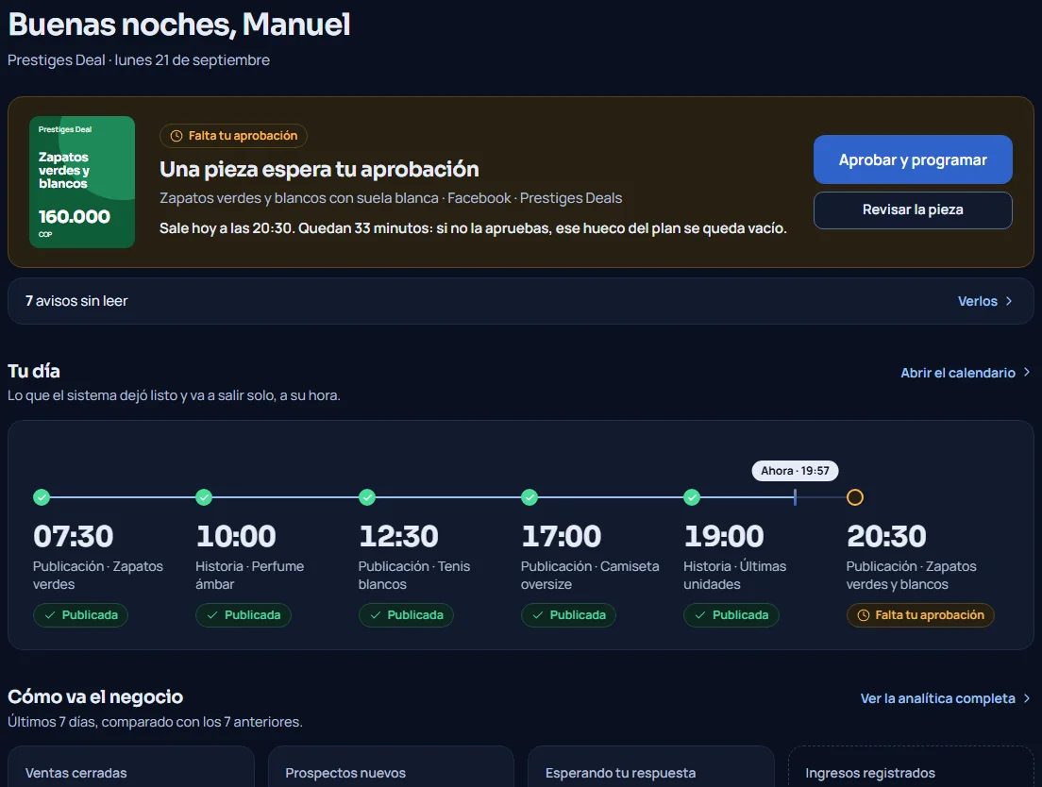
Task: Select the green check marker above 10:00
Action: 204,497
